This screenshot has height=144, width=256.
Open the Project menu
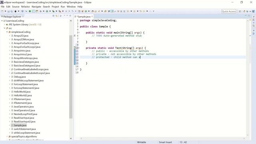pos(55,7)
